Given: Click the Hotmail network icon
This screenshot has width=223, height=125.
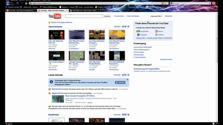Looking at the screenshot, I should tap(156, 35).
